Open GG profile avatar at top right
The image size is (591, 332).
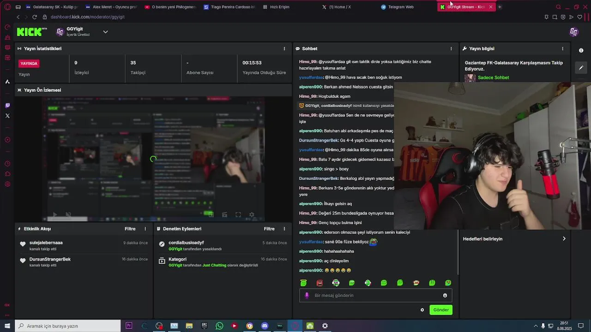pyautogui.click(x=574, y=32)
